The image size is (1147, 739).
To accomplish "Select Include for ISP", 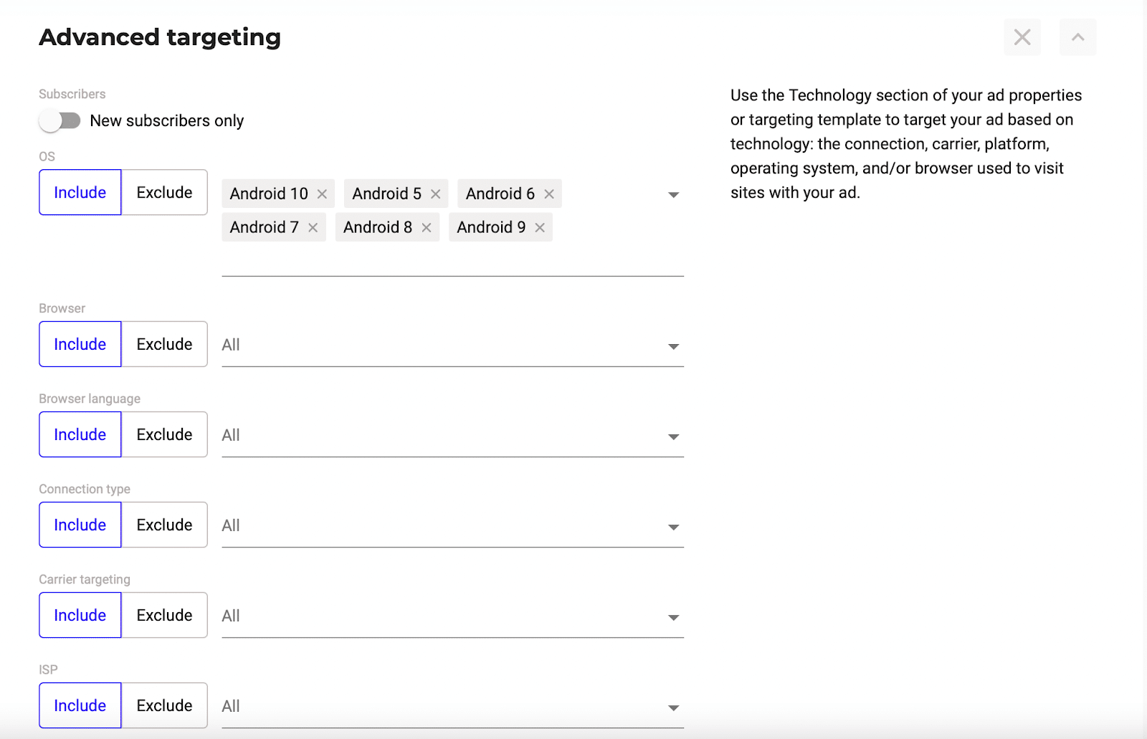I will pyautogui.click(x=80, y=705).
